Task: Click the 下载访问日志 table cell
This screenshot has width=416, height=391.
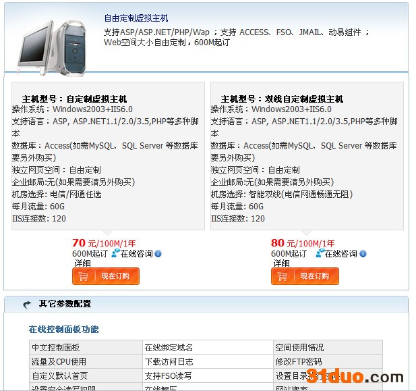Action: coord(169,361)
